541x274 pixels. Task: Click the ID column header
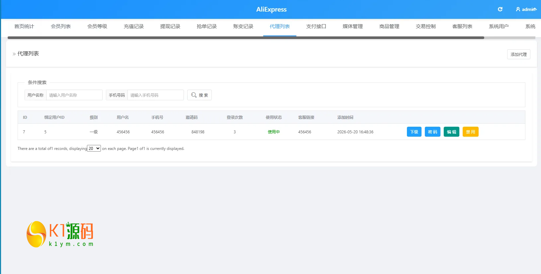coord(25,117)
